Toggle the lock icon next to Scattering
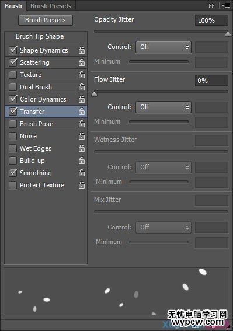Viewport: 233px width, 331px height. point(82,62)
